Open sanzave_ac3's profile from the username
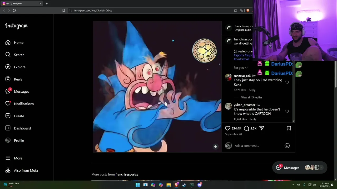 [242, 76]
